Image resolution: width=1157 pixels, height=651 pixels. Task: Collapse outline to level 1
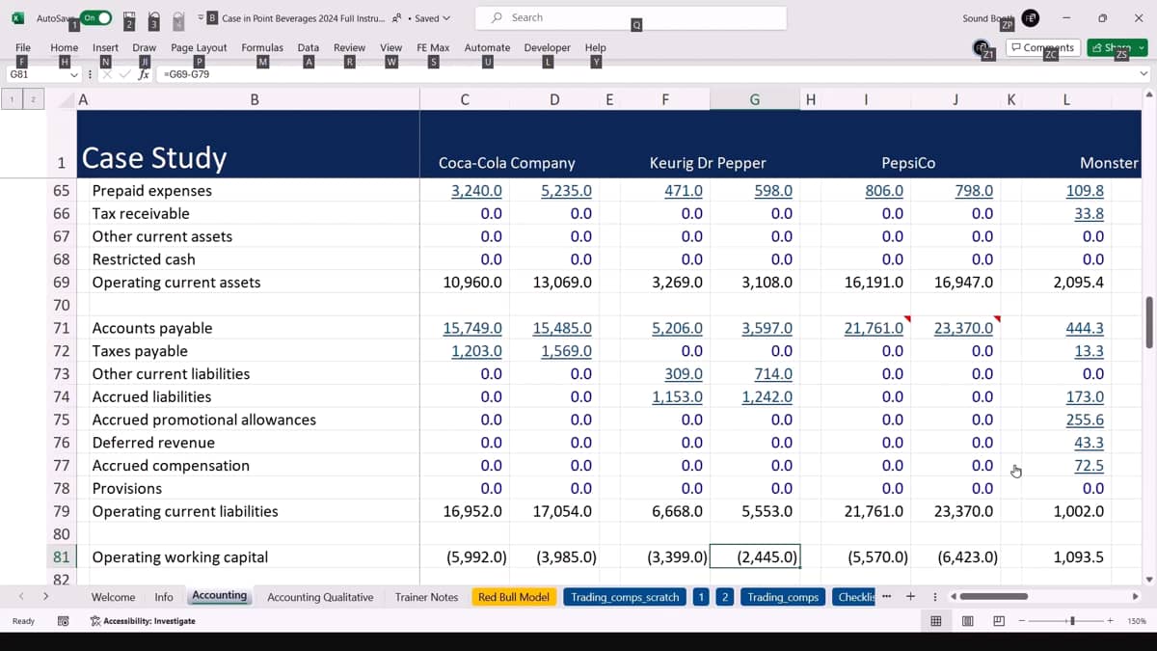click(x=13, y=98)
